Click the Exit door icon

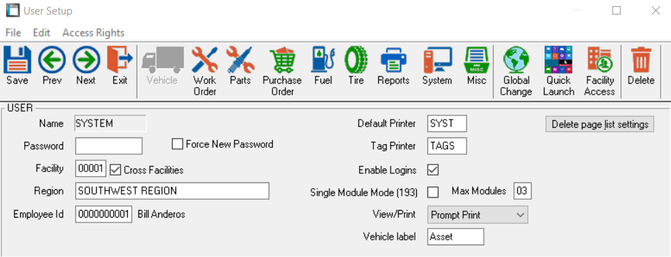(120, 60)
